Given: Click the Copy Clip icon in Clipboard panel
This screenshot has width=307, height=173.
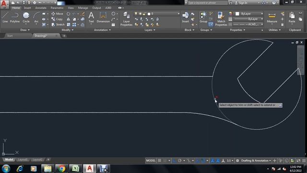Looking at the screenshot, I should point(300,19).
